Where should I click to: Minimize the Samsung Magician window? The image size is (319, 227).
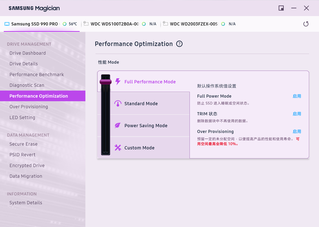(294, 8)
